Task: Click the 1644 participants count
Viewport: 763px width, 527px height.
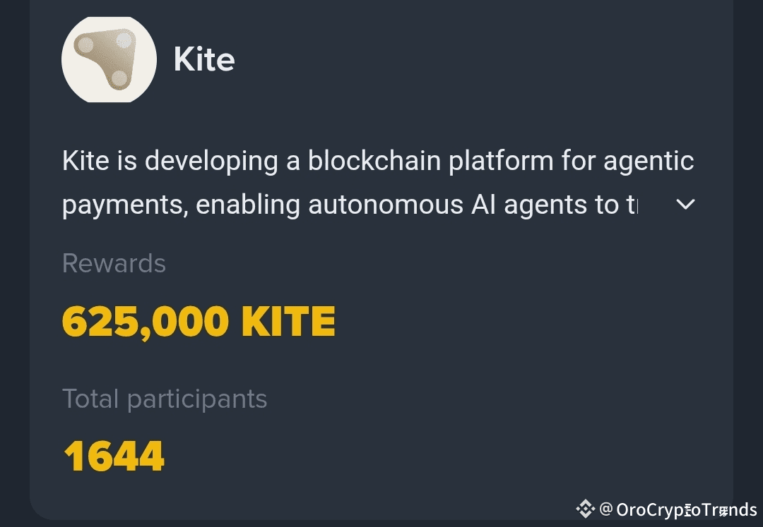Action: coord(114,456)
